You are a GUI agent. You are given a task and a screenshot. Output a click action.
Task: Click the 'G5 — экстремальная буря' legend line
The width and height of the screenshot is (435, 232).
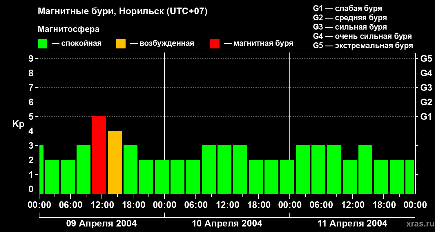click(x=363, y=46)
